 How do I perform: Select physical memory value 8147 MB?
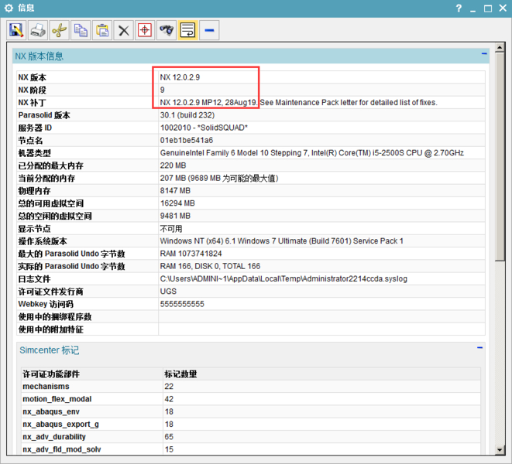(175, 190)
